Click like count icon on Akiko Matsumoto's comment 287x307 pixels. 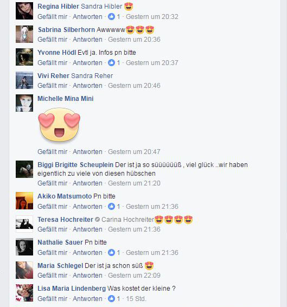point(111,206)
